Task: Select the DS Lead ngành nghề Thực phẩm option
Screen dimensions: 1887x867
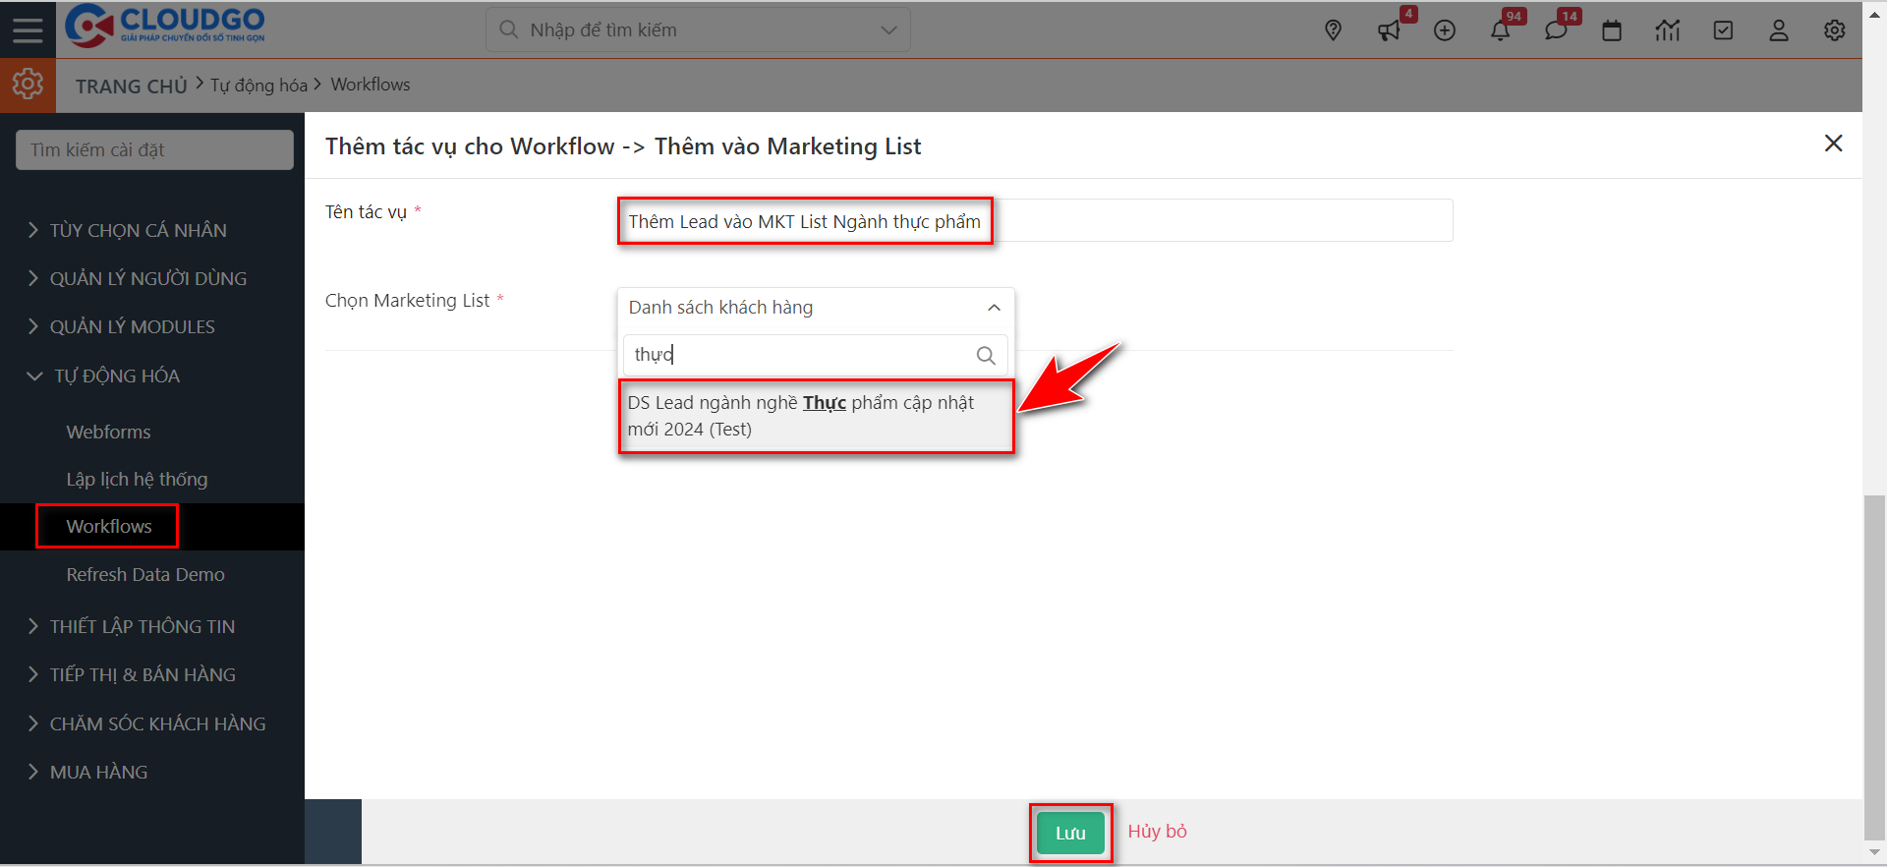Action: [815, 416]
